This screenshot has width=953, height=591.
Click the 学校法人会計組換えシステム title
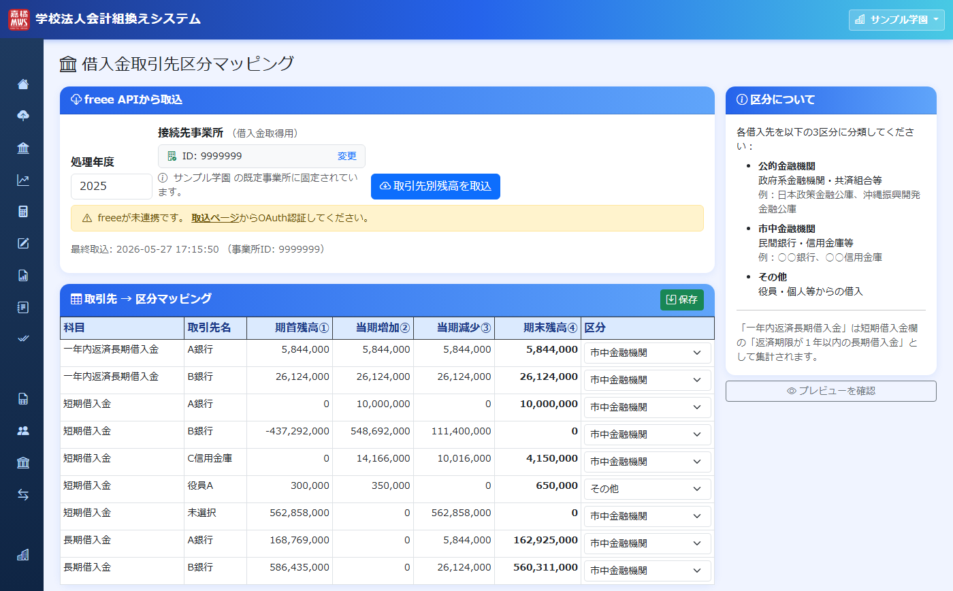tap(118, 19)
